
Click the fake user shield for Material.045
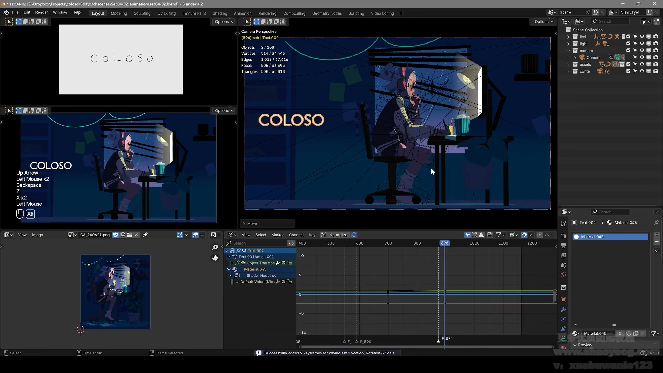point(629,333)
